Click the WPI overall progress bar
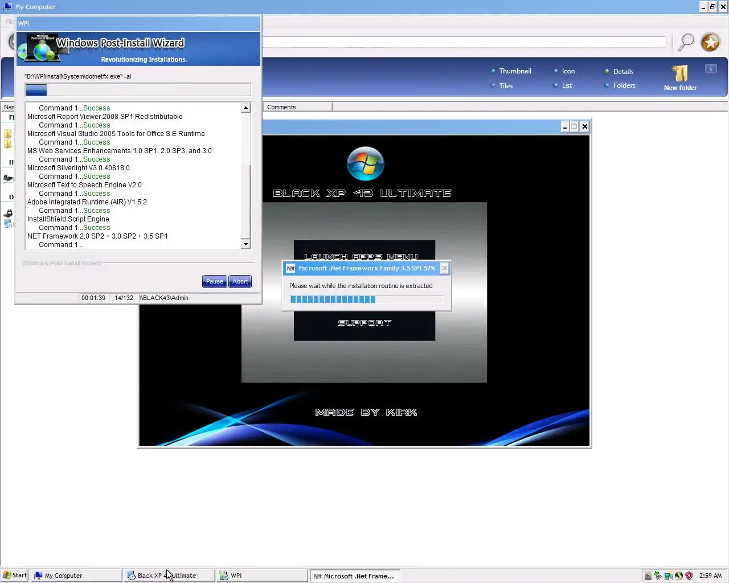 pyautogui.click(x=138, y=90)
